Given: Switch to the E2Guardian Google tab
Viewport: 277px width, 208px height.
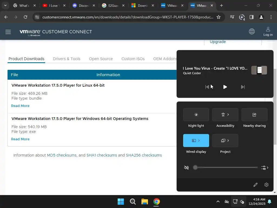Looking at the screenshot, I should (113, 6).
